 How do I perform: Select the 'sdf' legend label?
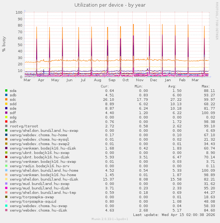tap(13, 113)
